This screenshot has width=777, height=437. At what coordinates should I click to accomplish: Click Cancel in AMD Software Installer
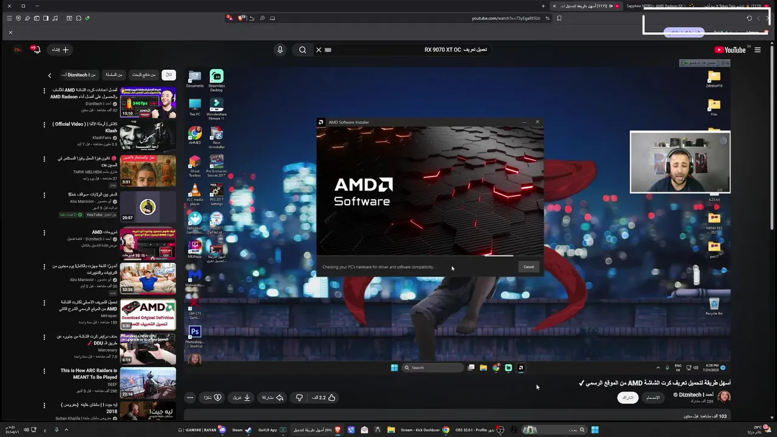[x=529, y=267]
